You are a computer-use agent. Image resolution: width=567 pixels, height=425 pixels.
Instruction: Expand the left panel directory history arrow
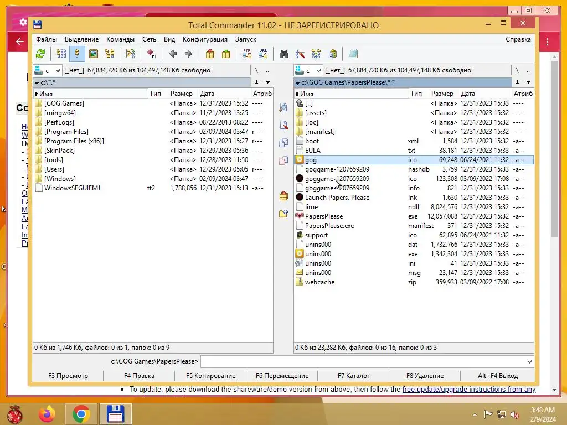267,82
